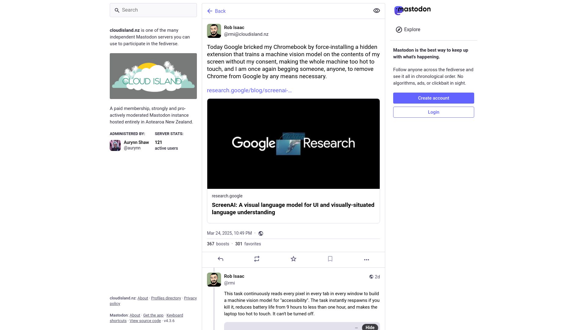587x330 pixels.
Task: Open Rob Isaac's avatar on the reply post
Action: (x=214, y=280)
